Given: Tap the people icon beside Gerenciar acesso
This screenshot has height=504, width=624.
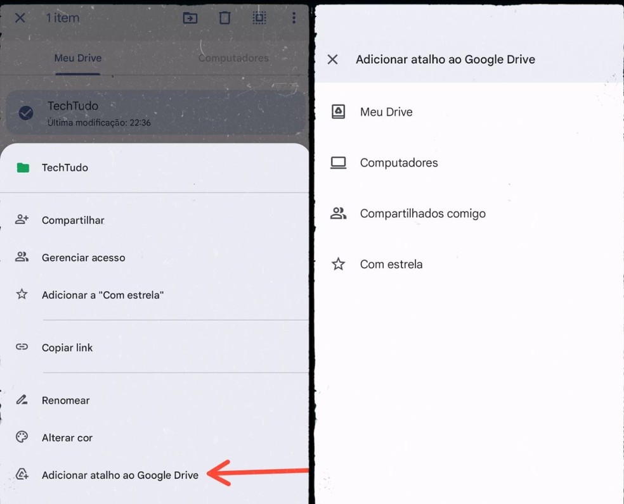Looking at the screenshot, I should [22, 257].
